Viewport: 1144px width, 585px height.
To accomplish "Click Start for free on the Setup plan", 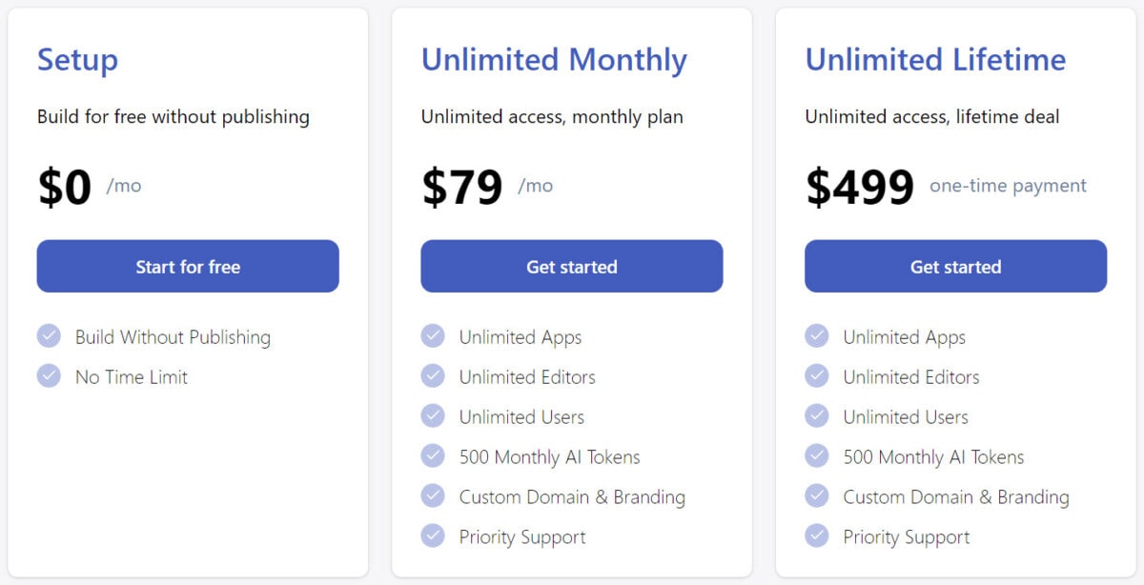I will click(187, 267).
